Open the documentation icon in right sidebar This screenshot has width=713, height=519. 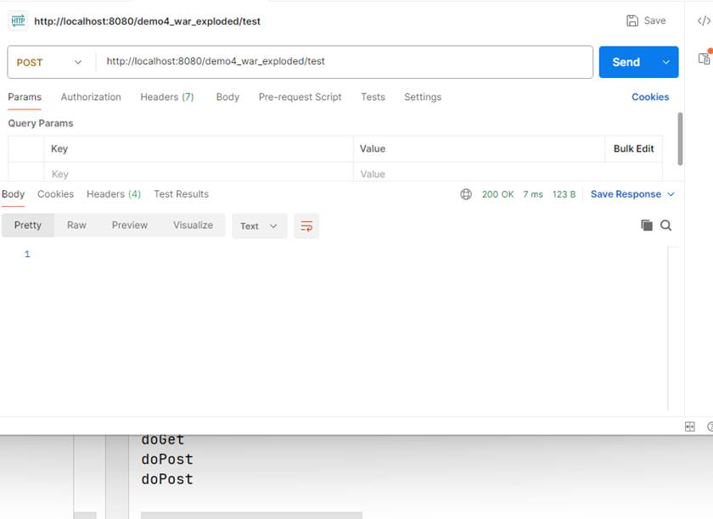[x=704, y=59]
